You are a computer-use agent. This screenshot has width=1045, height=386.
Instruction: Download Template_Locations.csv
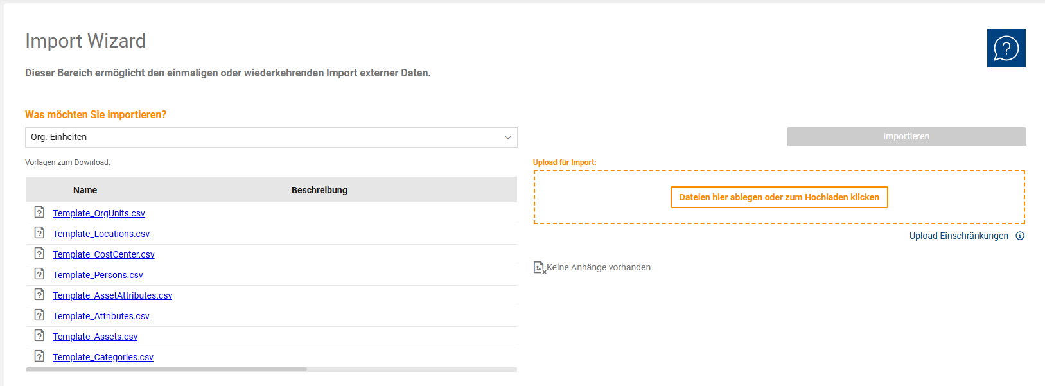(x=101, y=234)
